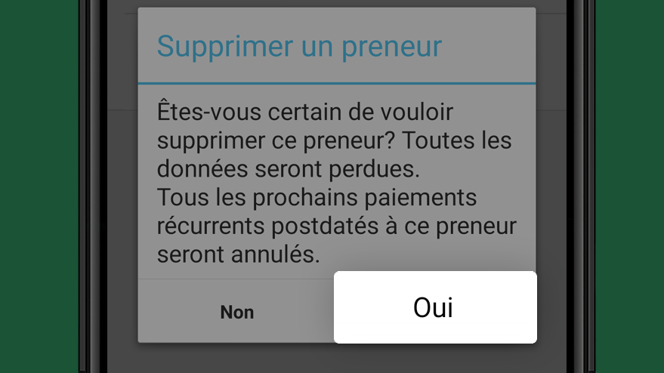Click the "seront annulés." text line
This screenshot has height=373, width=664.
tap(239, 254)
